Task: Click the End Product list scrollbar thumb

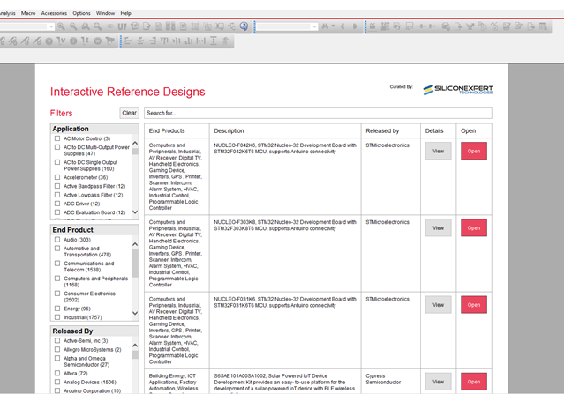Action: click(135, 264)
